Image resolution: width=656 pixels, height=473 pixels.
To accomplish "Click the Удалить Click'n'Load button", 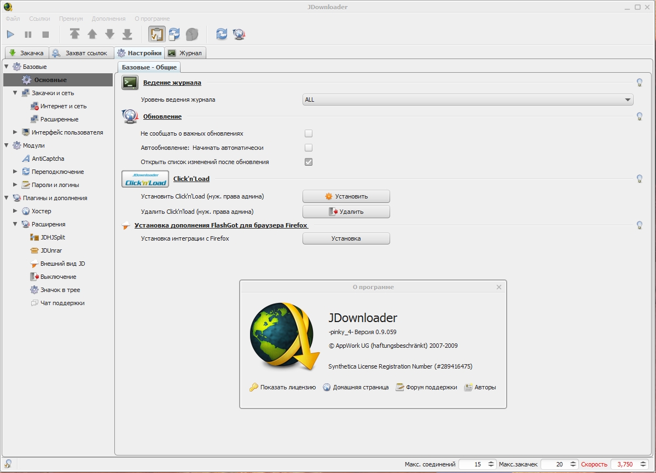I will tap(346, 212).
